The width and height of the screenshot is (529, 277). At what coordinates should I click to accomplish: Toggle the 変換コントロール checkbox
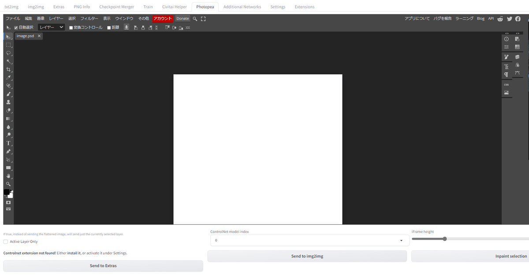click(x=71, y=27)
